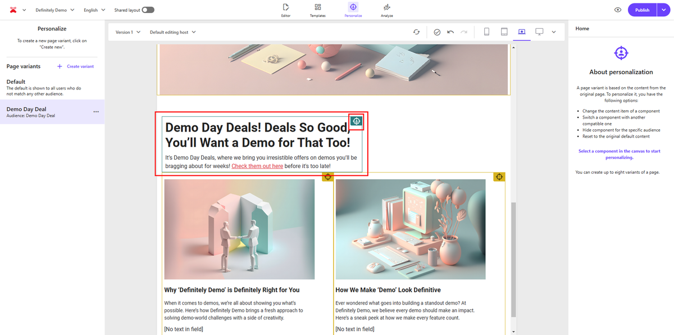
Task: Expand the additional device options chevron
Action: (554, 32)
